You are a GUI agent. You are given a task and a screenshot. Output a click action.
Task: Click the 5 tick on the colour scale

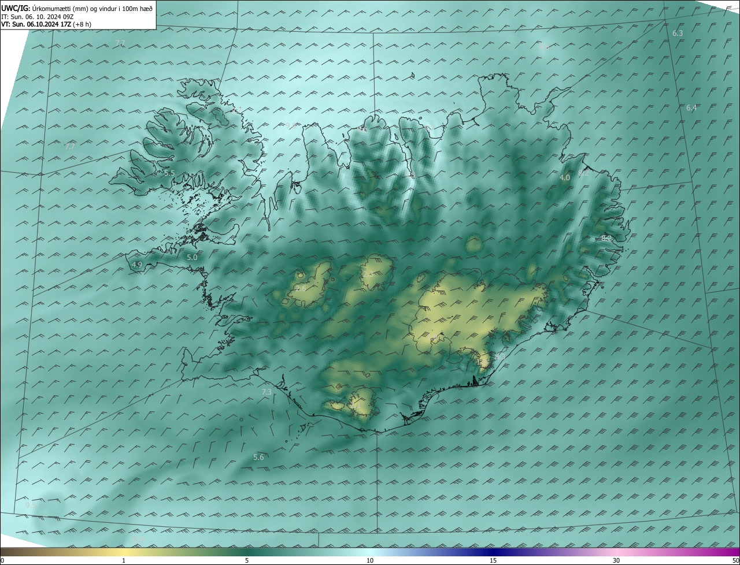247,560
